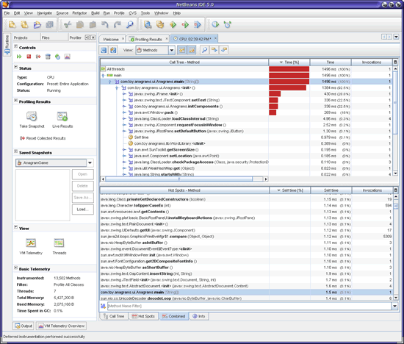
Task: Open the View Methods dropdown arrow
Action: pos(172,50)
